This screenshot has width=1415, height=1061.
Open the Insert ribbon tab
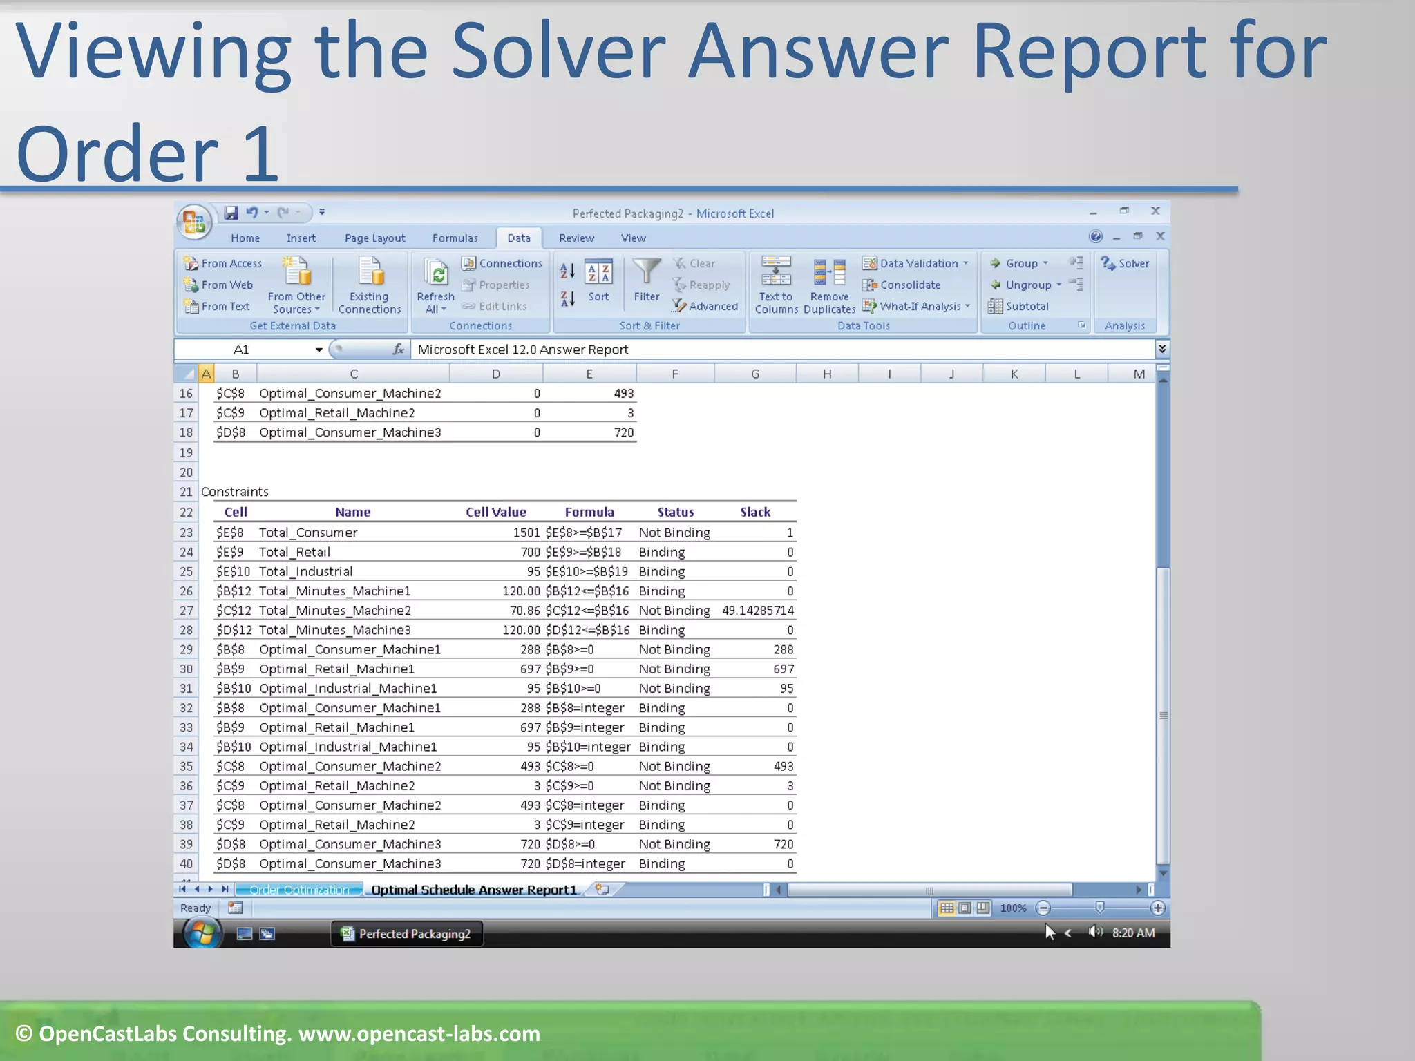(301, 238)
